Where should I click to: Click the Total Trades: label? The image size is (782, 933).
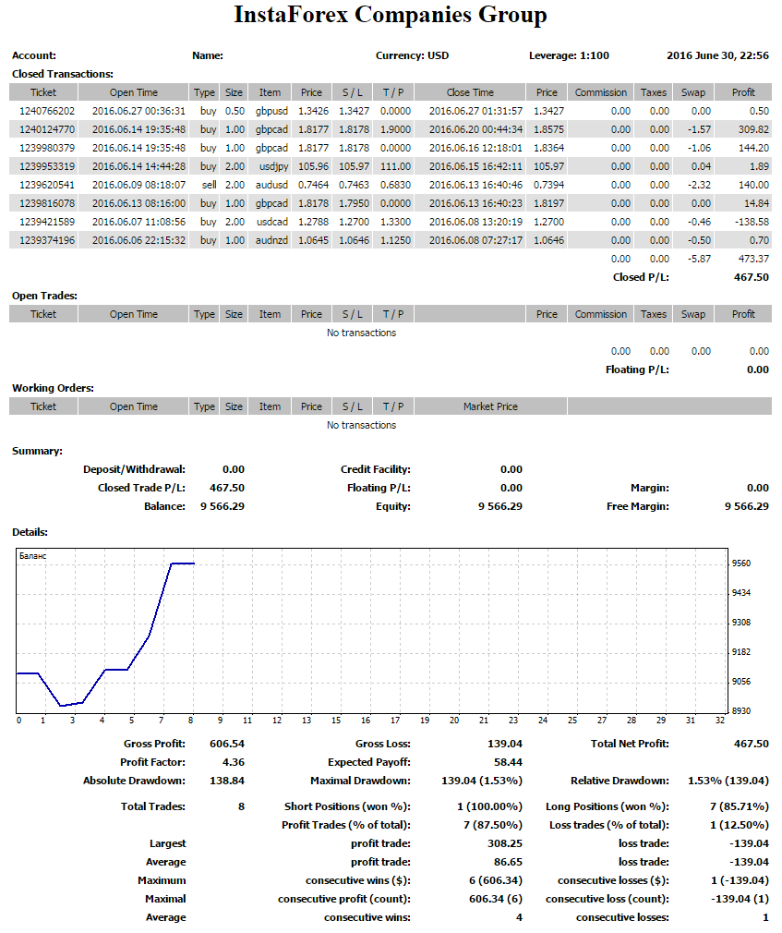click(153, 806)
